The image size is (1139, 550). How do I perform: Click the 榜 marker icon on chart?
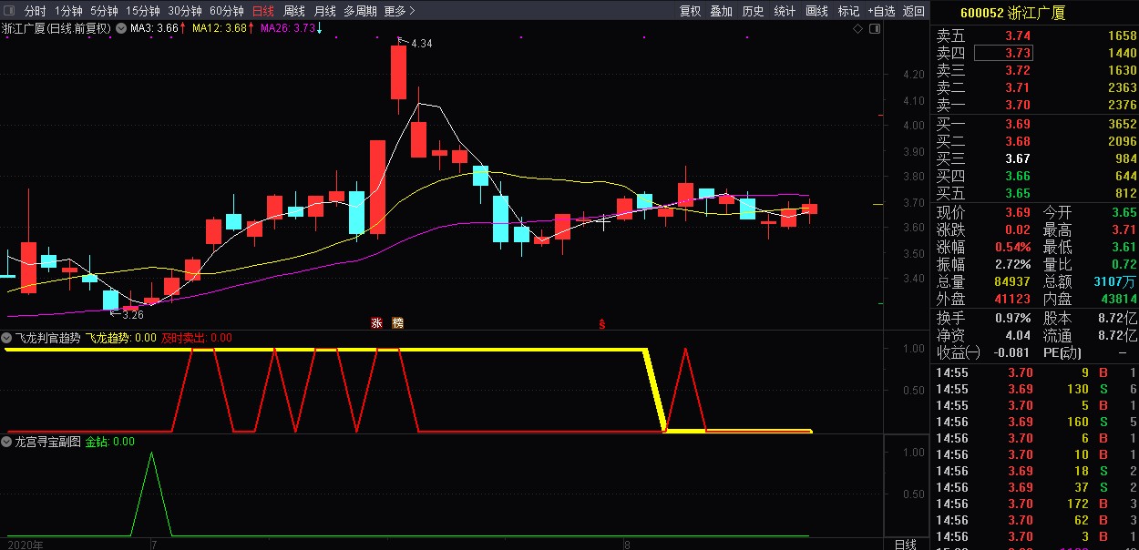pos(397,323)
